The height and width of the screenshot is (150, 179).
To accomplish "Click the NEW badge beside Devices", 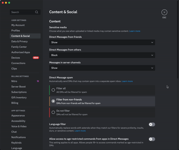I will (36, 58).
